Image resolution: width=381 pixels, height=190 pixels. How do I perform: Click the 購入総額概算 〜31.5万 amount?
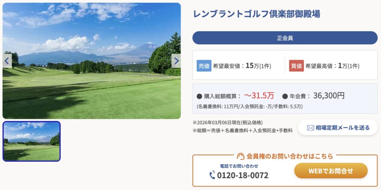(259, 96)
